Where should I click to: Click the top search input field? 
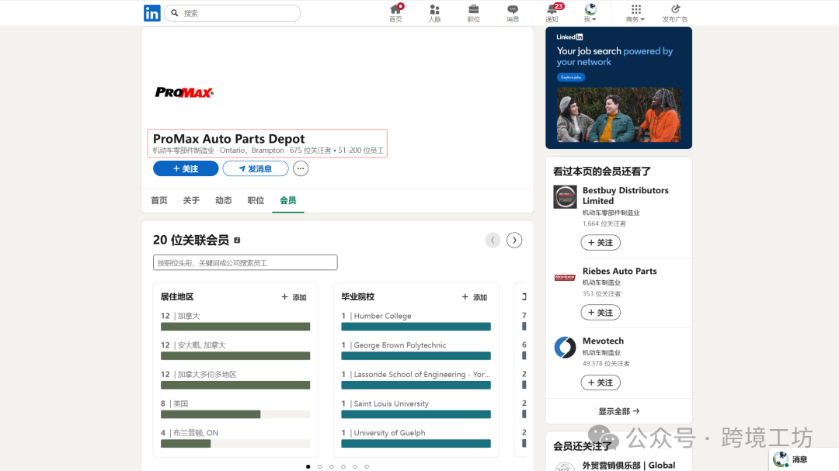[232, 12]
